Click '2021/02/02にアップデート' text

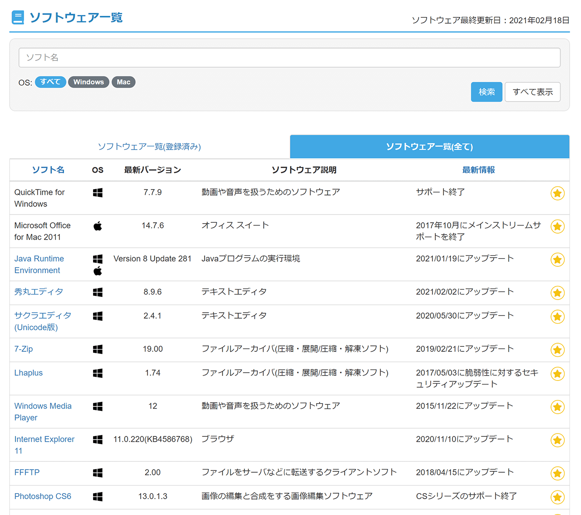(465, 292)
